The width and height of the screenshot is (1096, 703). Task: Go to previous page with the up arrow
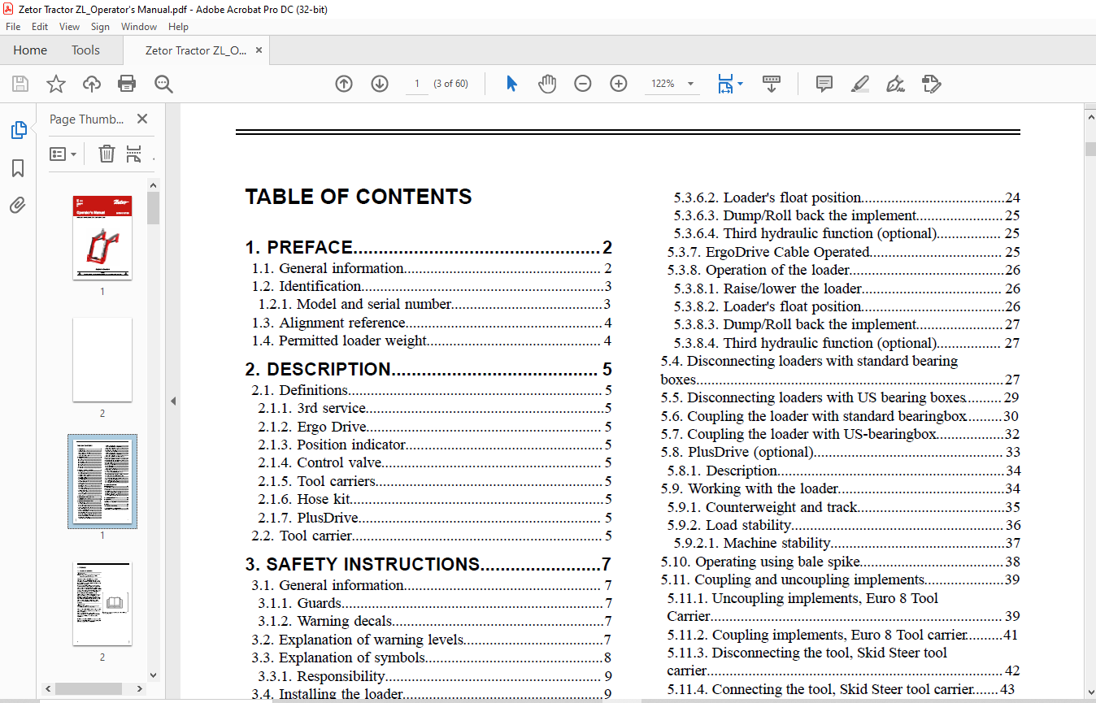344,84
